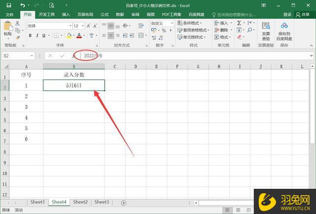Open the Delete (删除) cells dropdown

223,30
